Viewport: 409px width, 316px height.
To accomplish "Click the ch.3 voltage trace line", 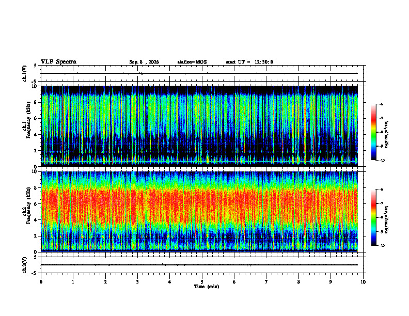I will point(199,265).
